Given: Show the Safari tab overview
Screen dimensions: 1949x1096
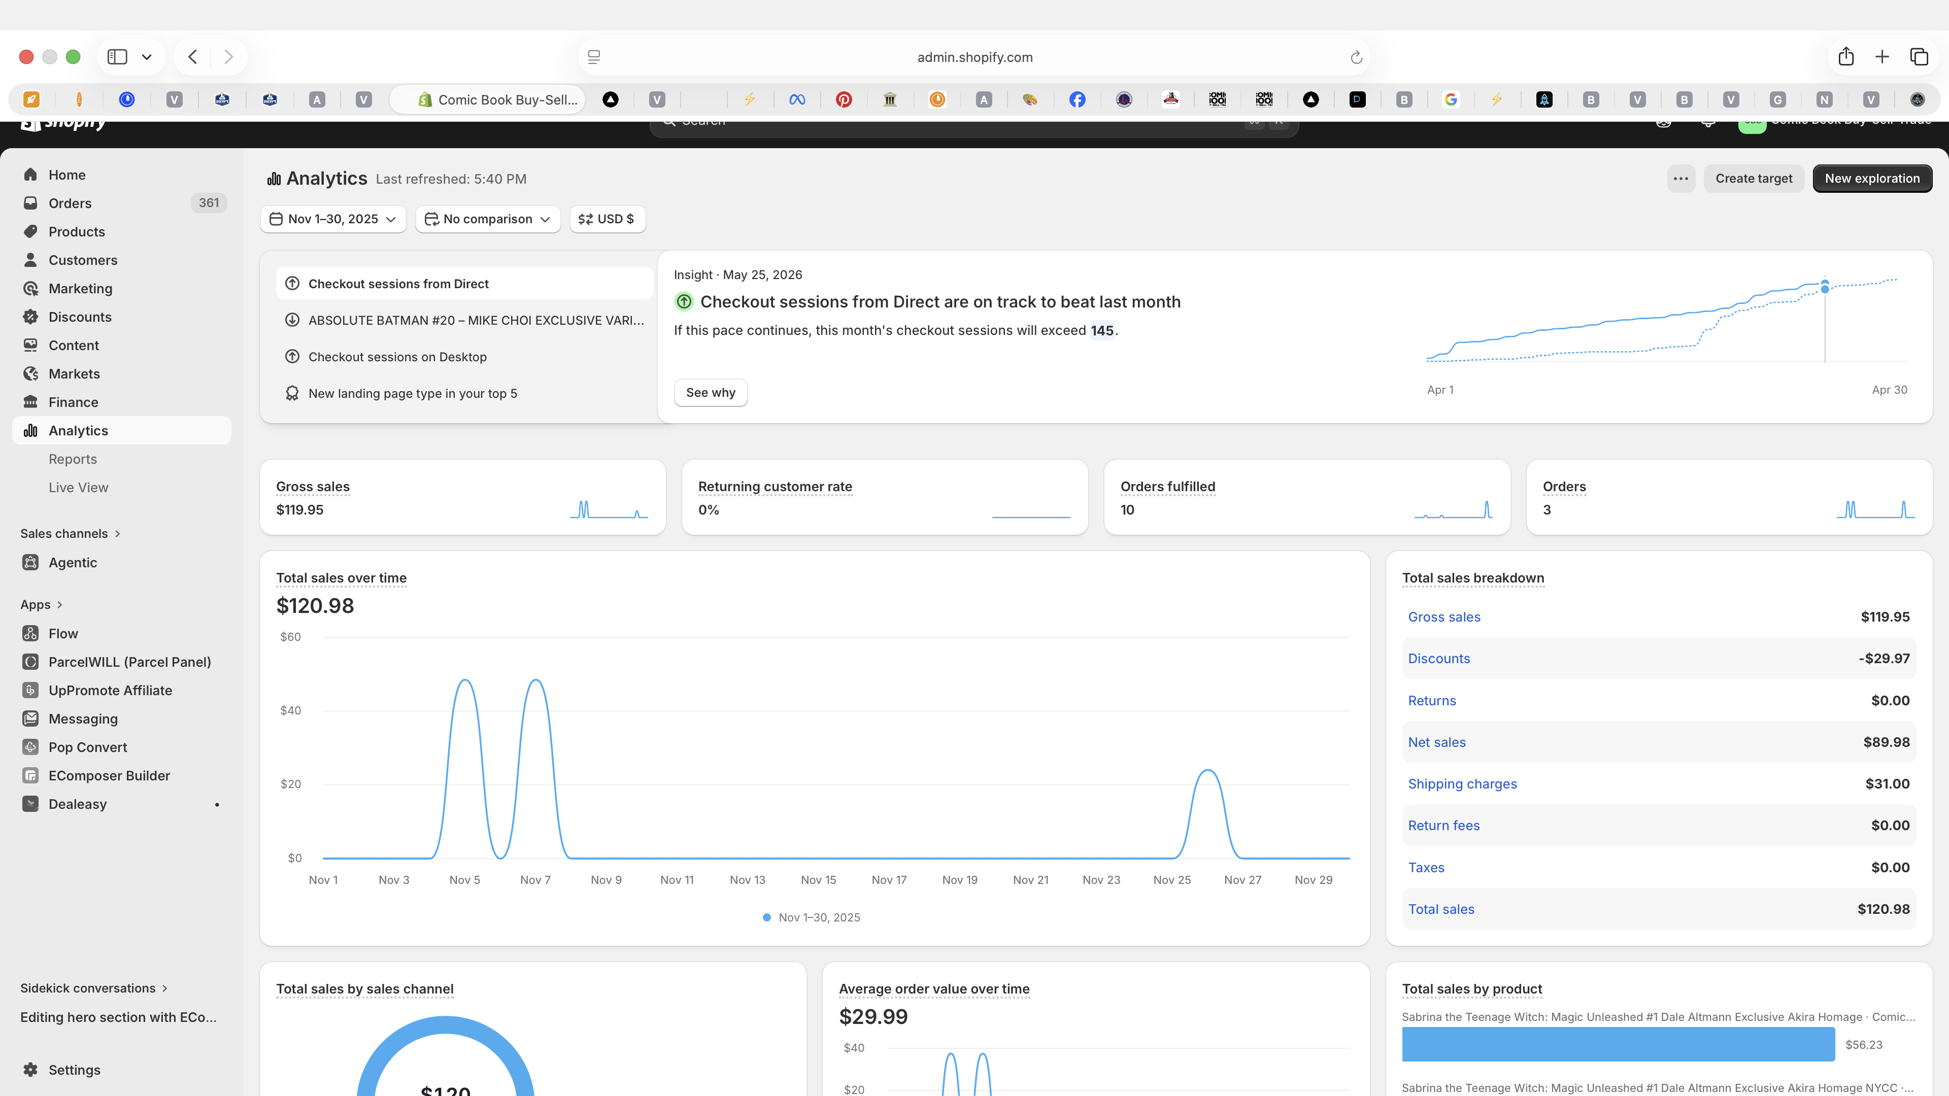Looking at the screenshot, I should pos(1920,57).
